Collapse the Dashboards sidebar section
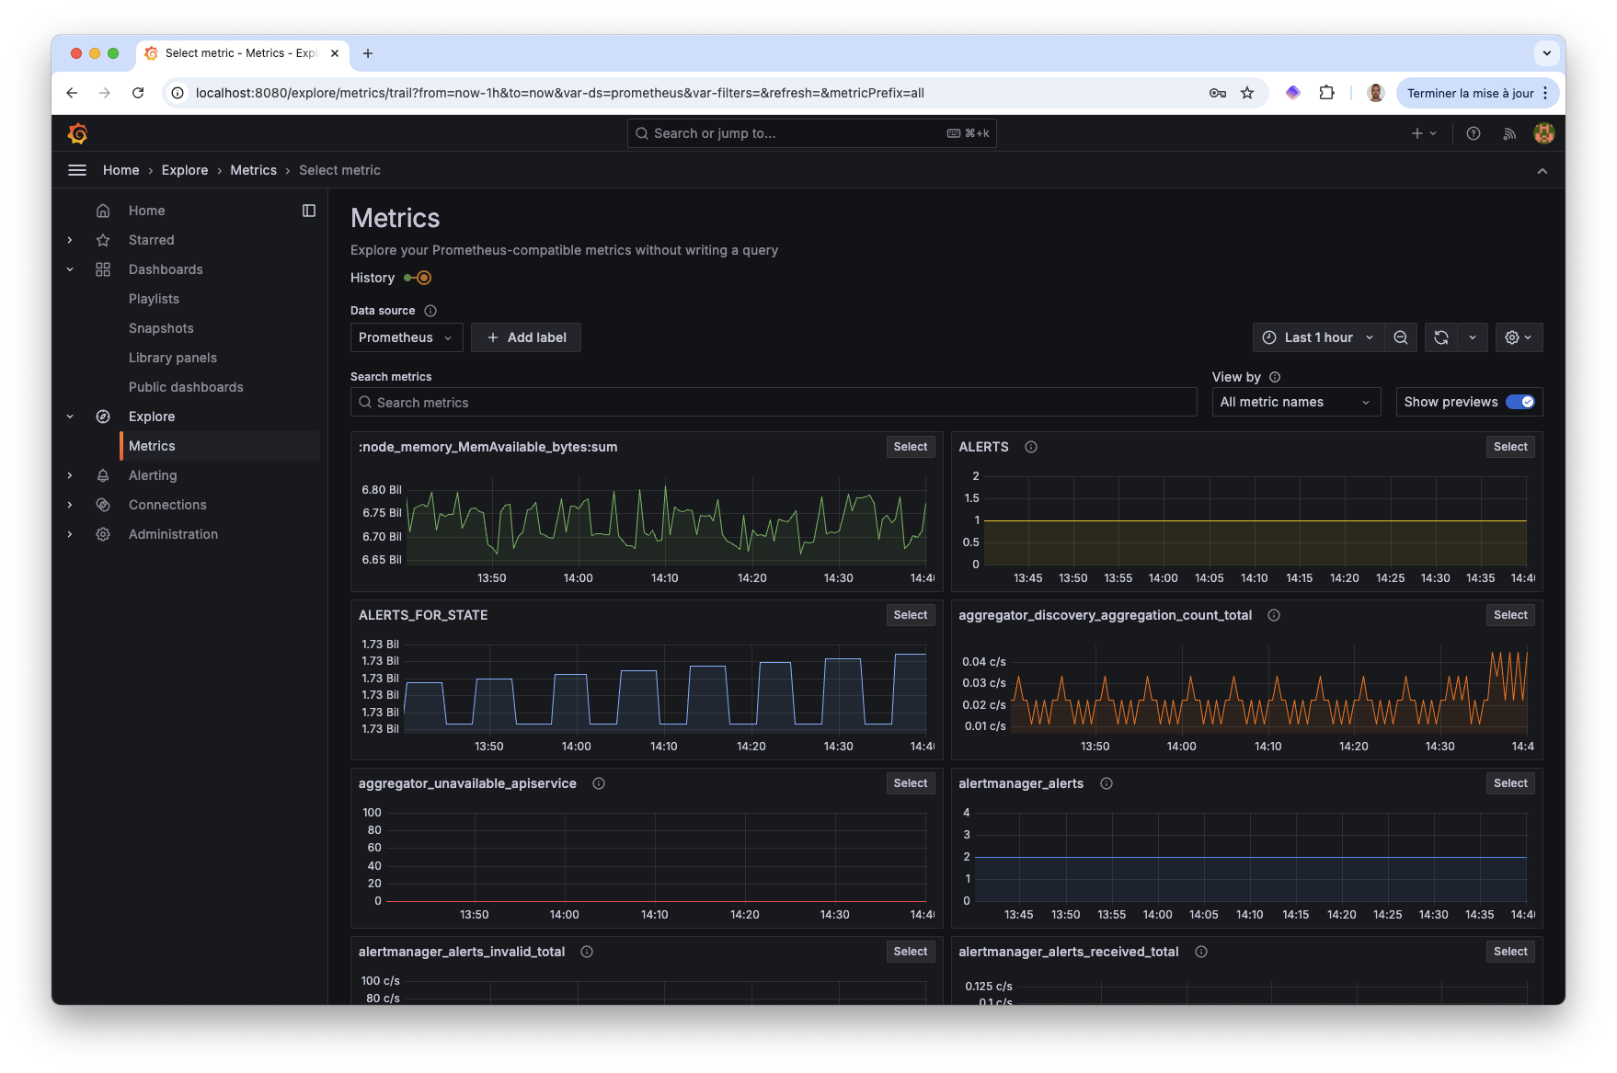 (x=69, y=268)
